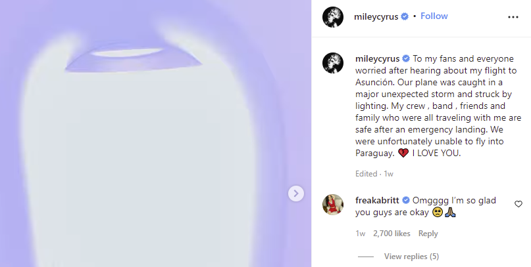Click the mileycyrus avatar beside the caption

tap(333, 63)
